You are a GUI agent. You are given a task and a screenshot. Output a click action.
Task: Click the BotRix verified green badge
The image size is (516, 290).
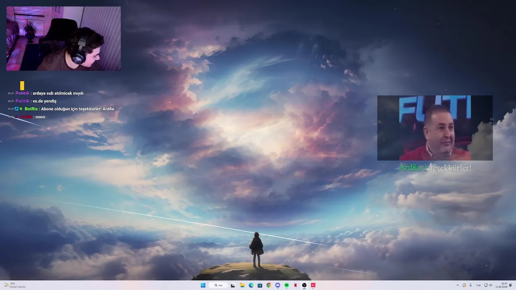[x=21, y=109]
